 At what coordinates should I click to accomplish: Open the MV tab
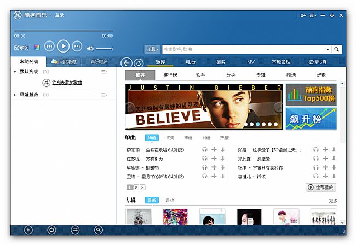point(251,62)
